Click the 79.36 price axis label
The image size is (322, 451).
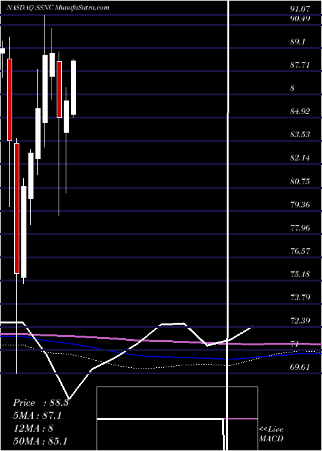[300, 205]
